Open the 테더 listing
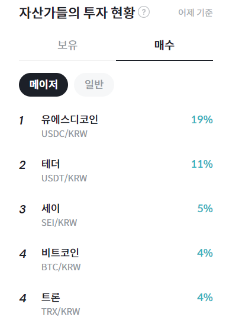The height and width of the screenshot is (326, 226). [116, 171]
